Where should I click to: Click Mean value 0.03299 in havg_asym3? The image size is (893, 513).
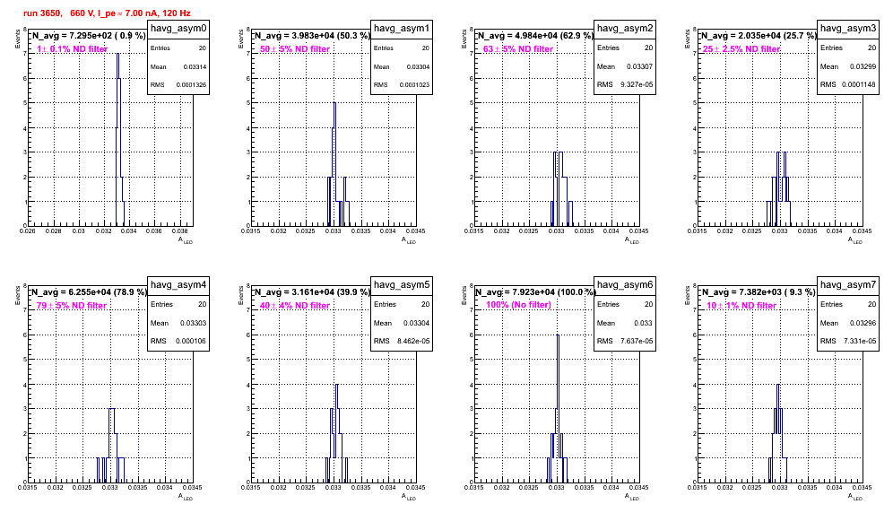tap(863, 66)
